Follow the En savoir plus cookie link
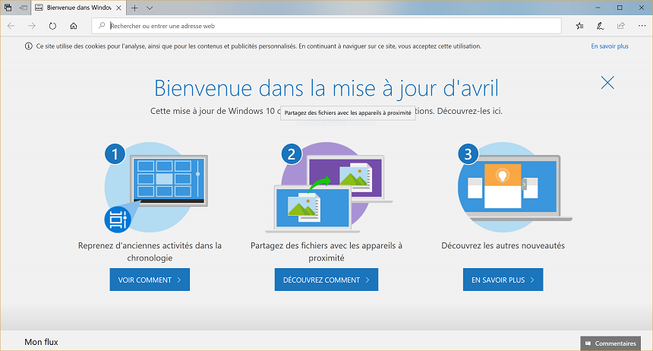The height and width of the screenshot is (351, 653). (610, 46)
